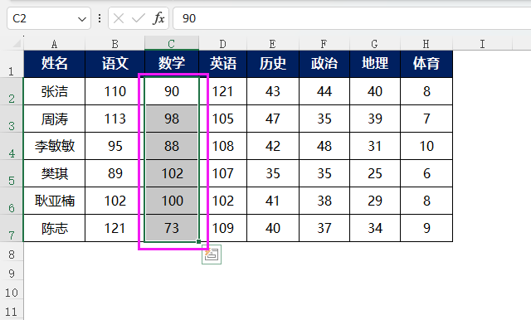Click 李敏敏's 体育 score 10
531x320 pixels.
pos(426,146)
